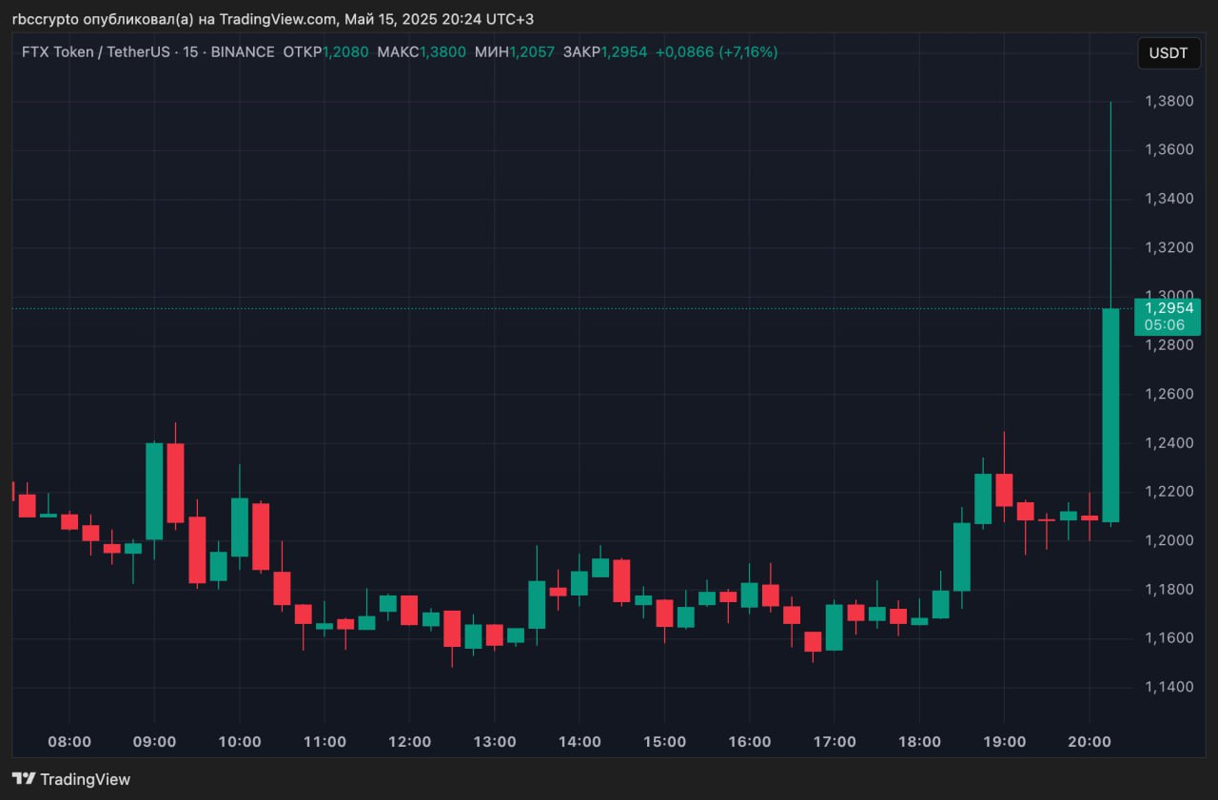The height and width of the screenshot is (800, 1218).
Task: Click the 16:00 time axis label
Action: point(750,741)
